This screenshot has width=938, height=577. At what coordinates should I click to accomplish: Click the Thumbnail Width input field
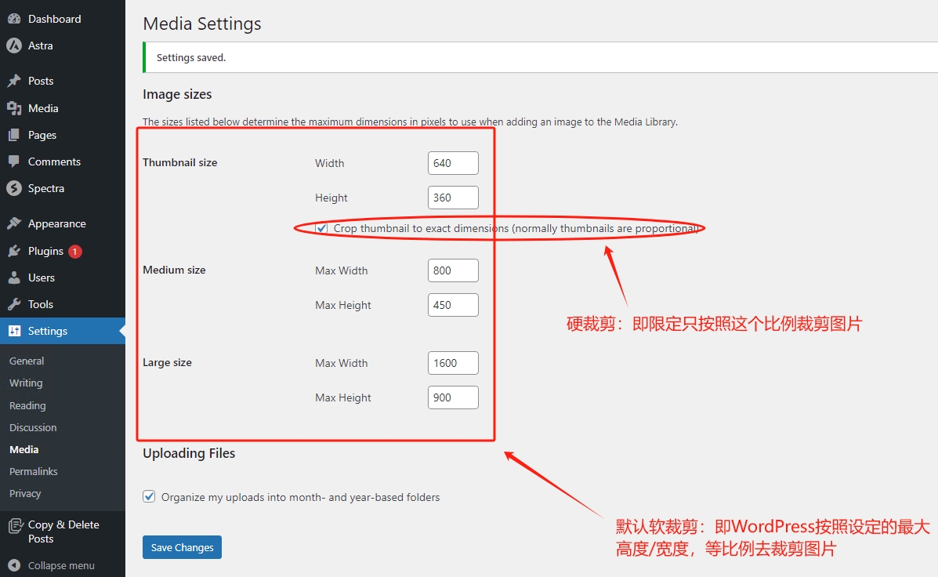tap(453, 163)
